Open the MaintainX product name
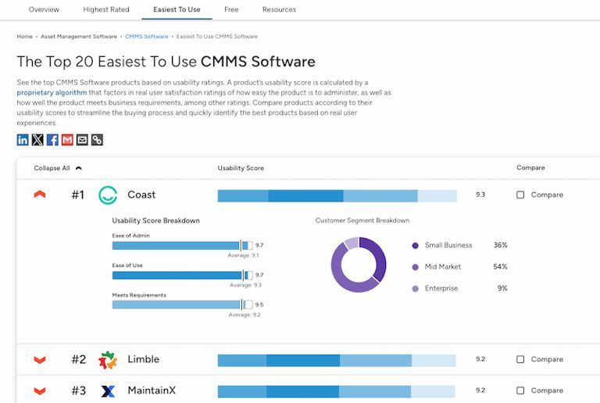600x403 pixels. coord(152,391)
